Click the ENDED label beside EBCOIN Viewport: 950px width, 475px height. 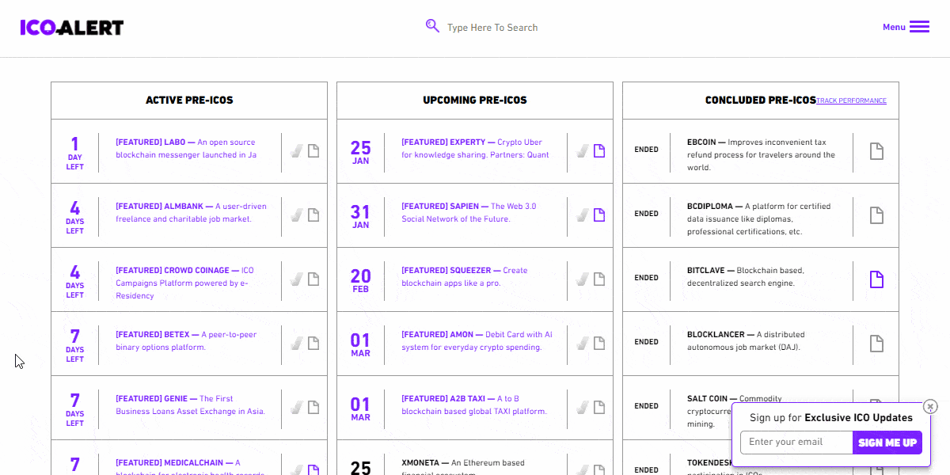[x=646, y=150]
